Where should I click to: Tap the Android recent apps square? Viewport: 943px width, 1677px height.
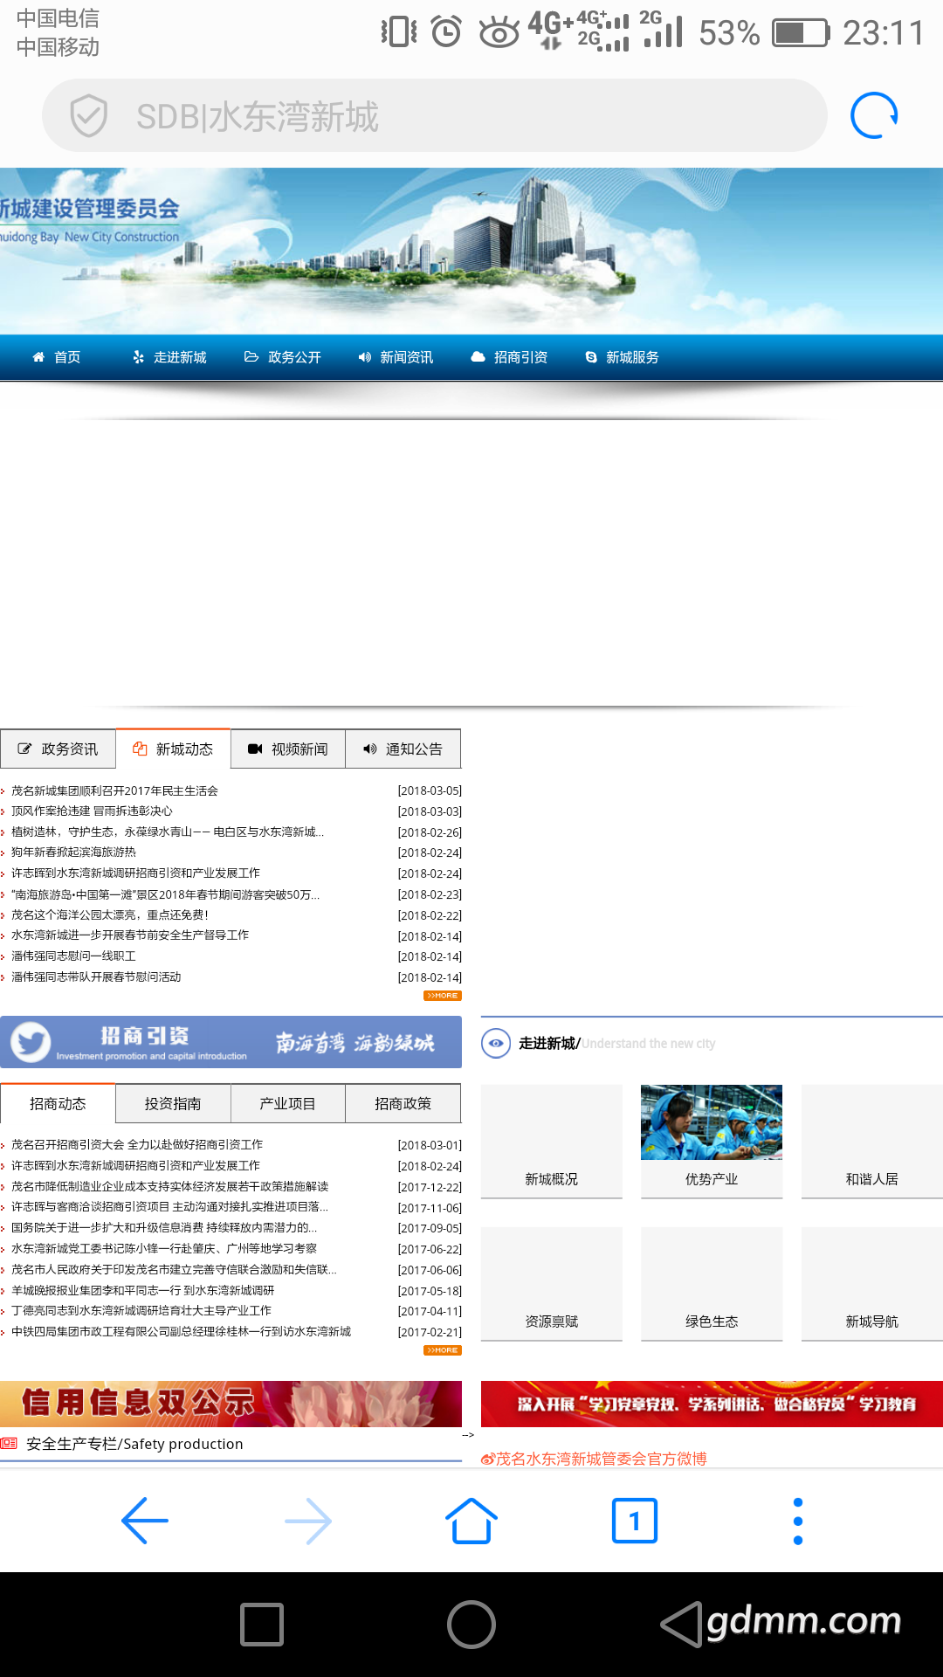[x=262, y=1625]
